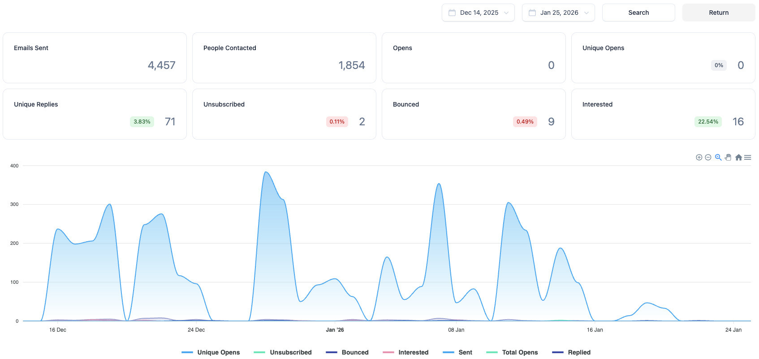The width and height of the screenshot is (759, 359).
Task: Click the chart zoom out minus icon
Action: (x=708, y=158)
